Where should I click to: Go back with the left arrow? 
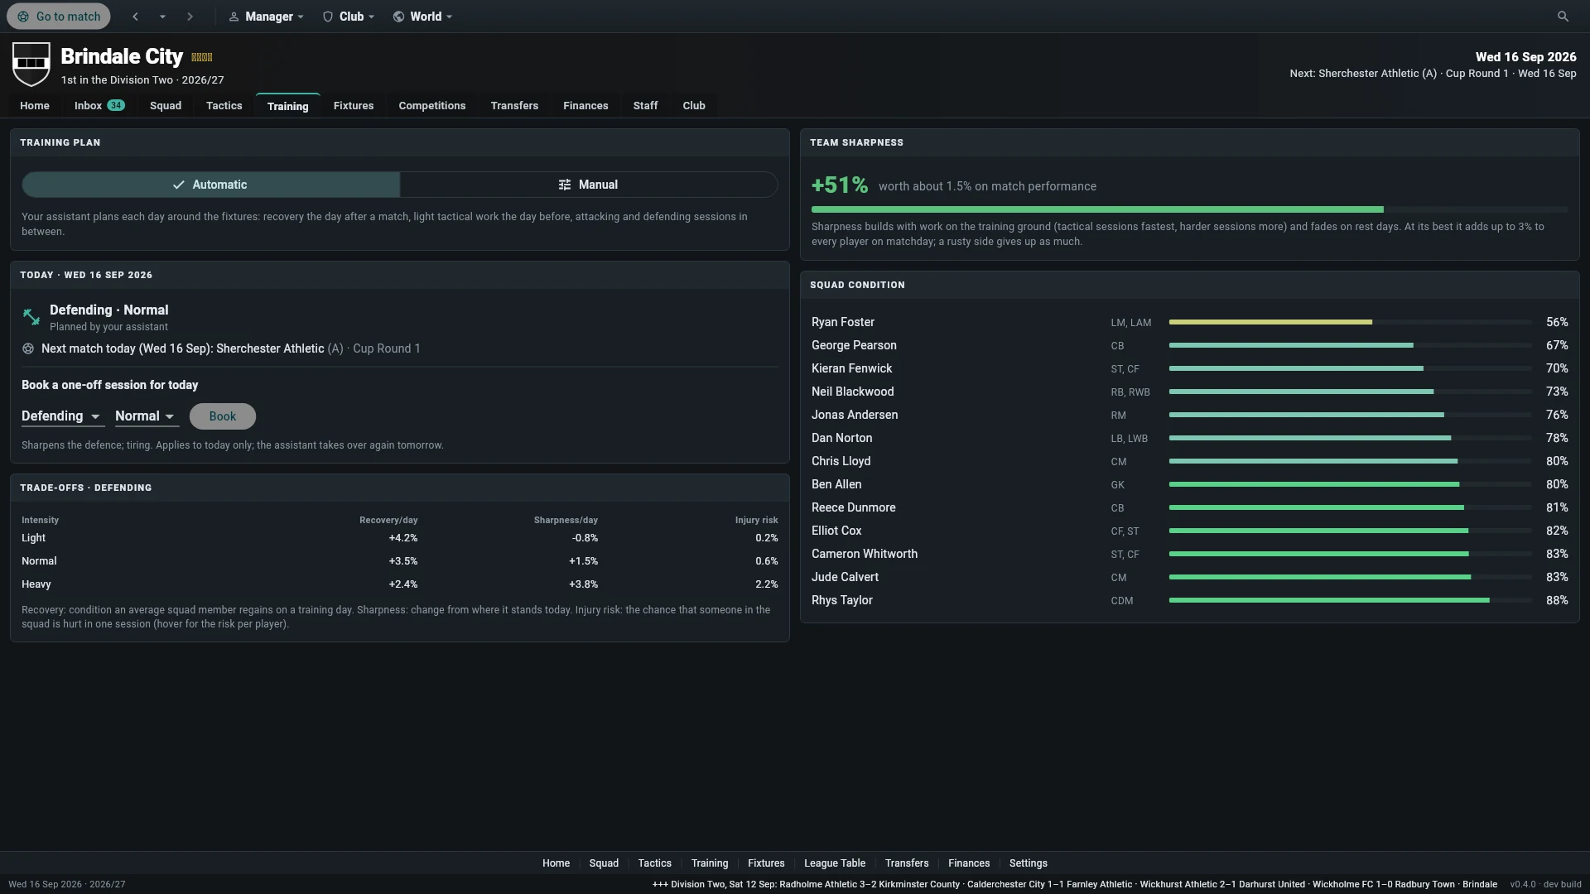(135, 17)
